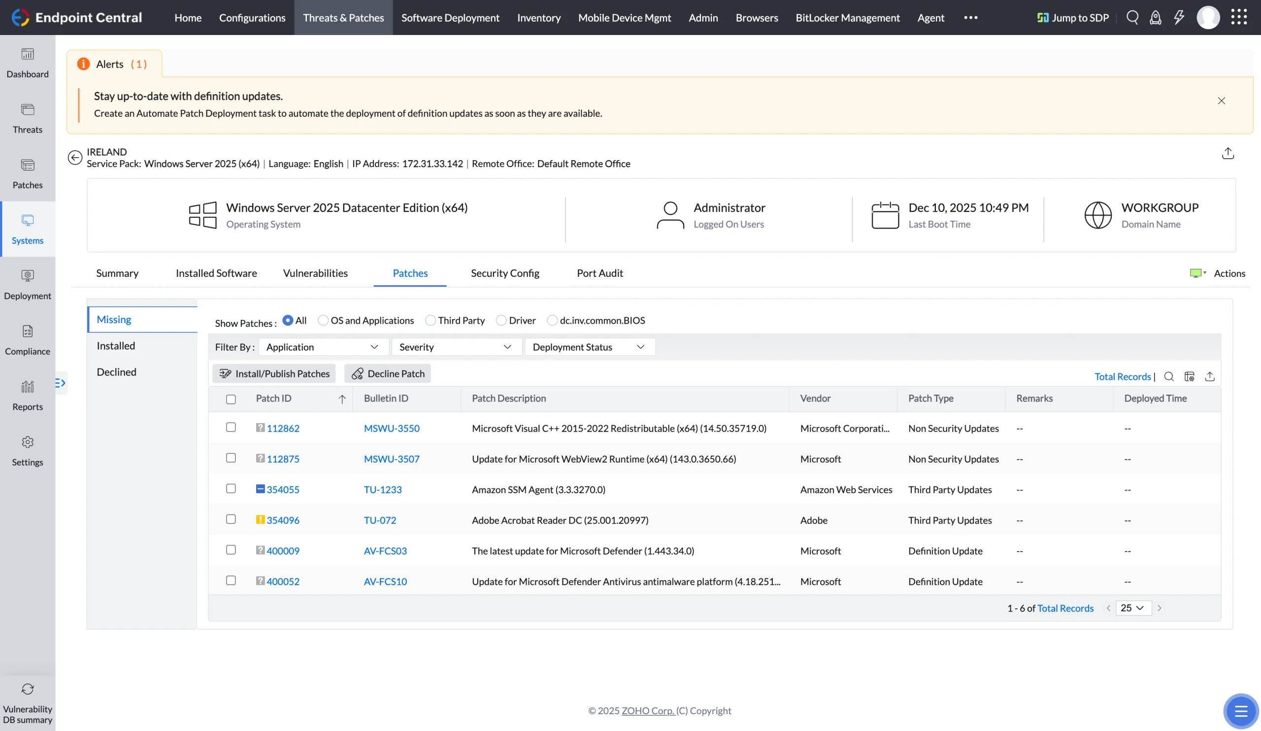This screenshot has height=731, width=1261.
Task: Open the Patches sidebar section
Action: click(x=28, y=174)
